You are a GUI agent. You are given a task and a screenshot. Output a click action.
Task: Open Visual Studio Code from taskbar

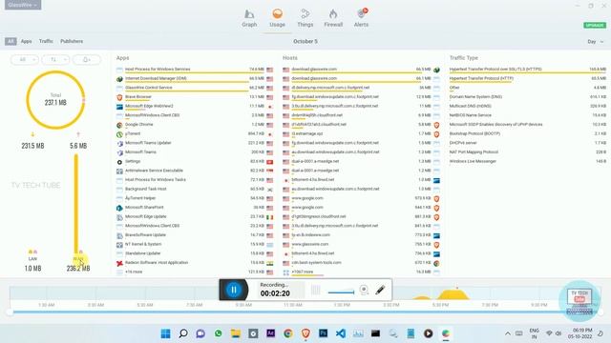(x=341, y=333)
